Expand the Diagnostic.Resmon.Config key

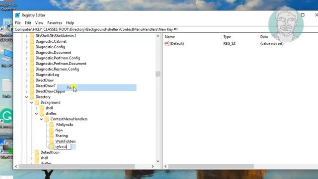tap(26, 69)
